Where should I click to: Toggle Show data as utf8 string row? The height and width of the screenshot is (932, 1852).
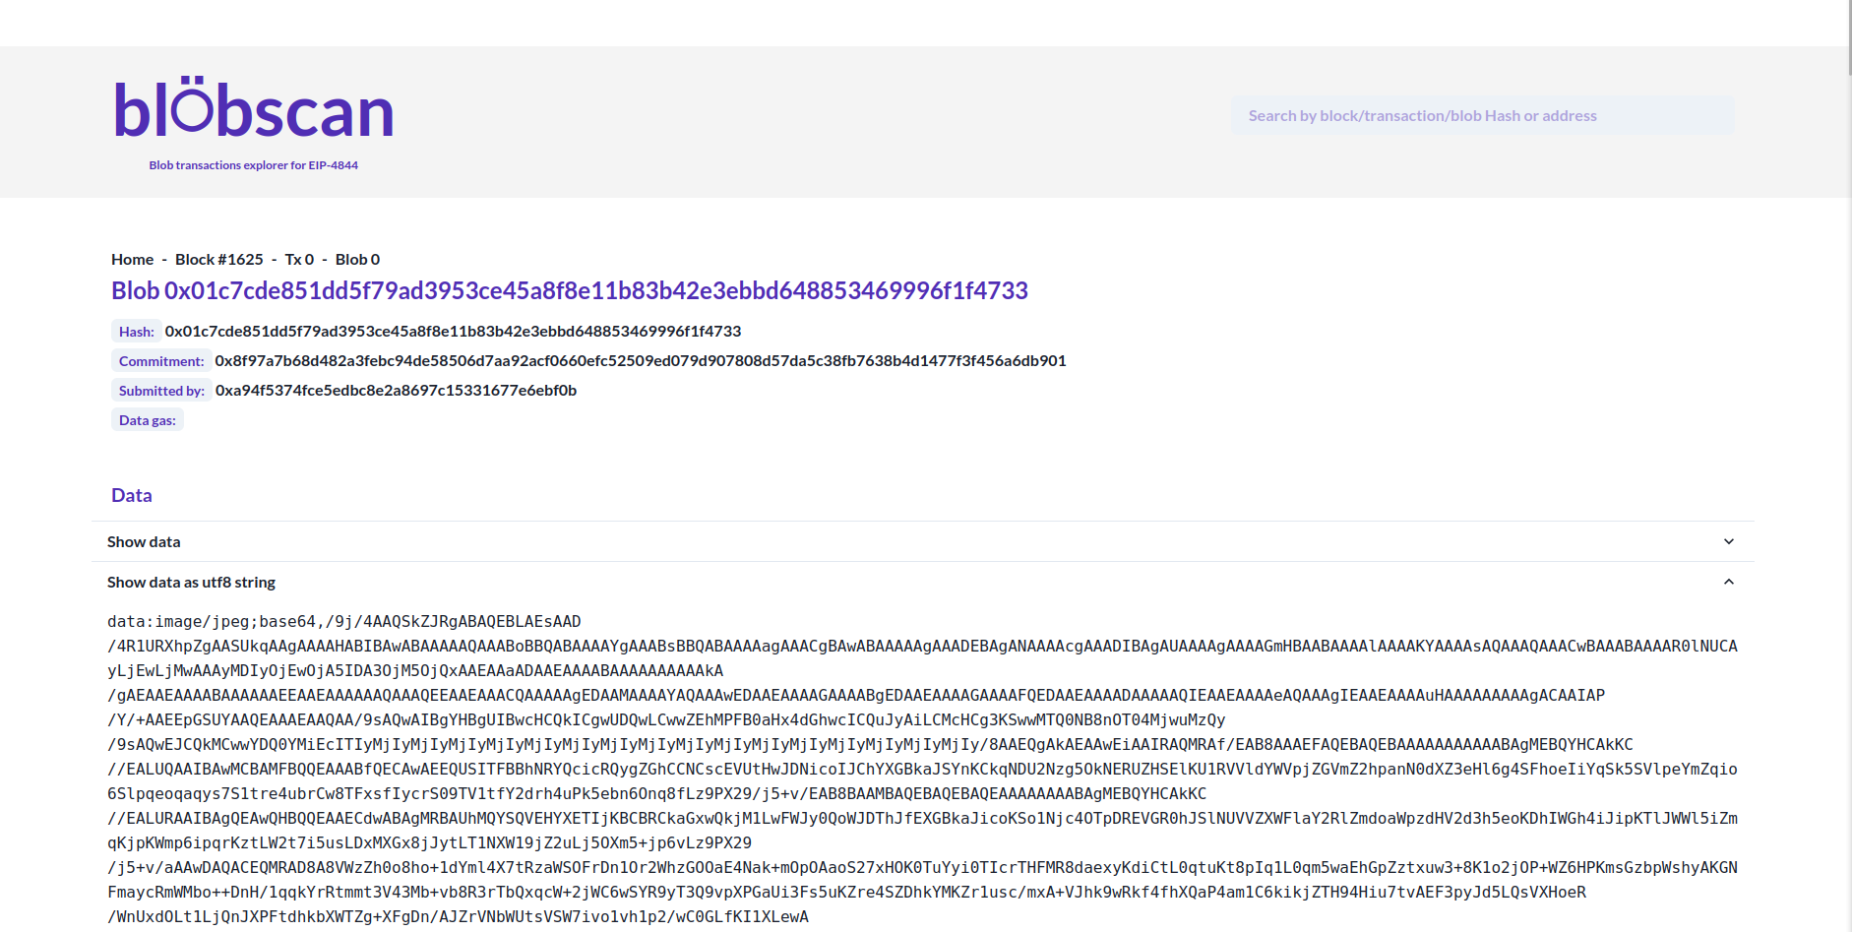point(923,582)
